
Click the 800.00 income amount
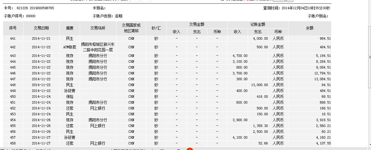point(242,68)
